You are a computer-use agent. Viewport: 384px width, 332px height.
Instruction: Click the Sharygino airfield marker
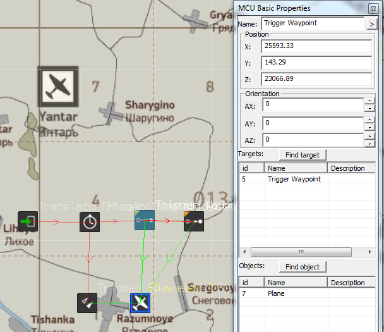tap(111, 113)
